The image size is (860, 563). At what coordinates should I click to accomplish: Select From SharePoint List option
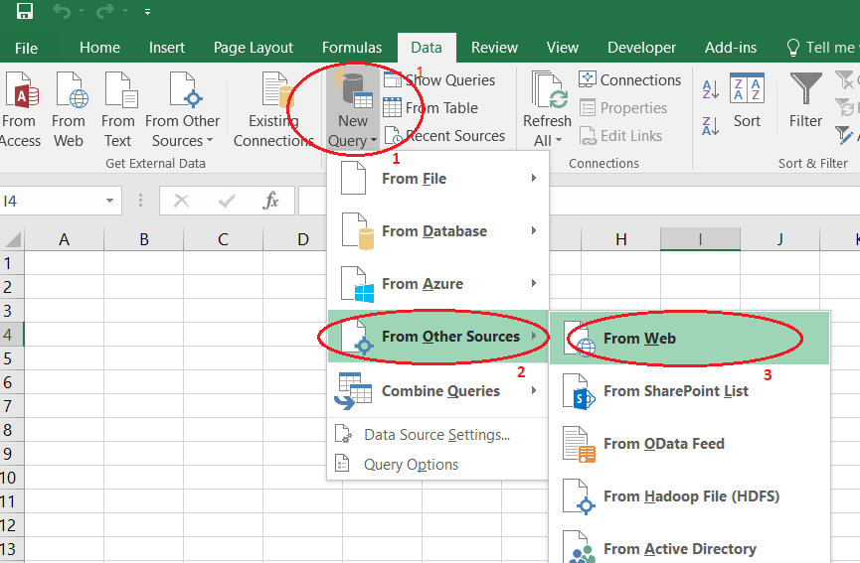pyautogui.click(x=675, y=391)
